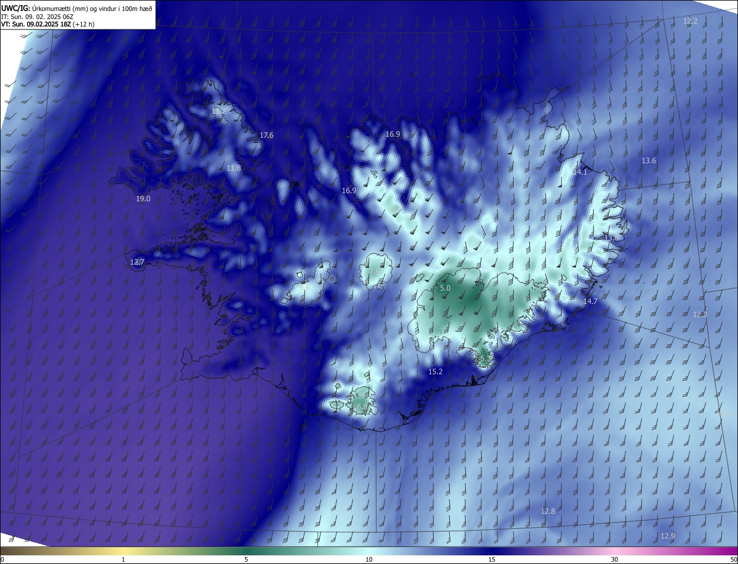The width and height of the screenshot is (738, 564).
Task: Click the 'VT: Sun. 09.02.2025 18Z (+12 h)' line
Action: [48, 24]
